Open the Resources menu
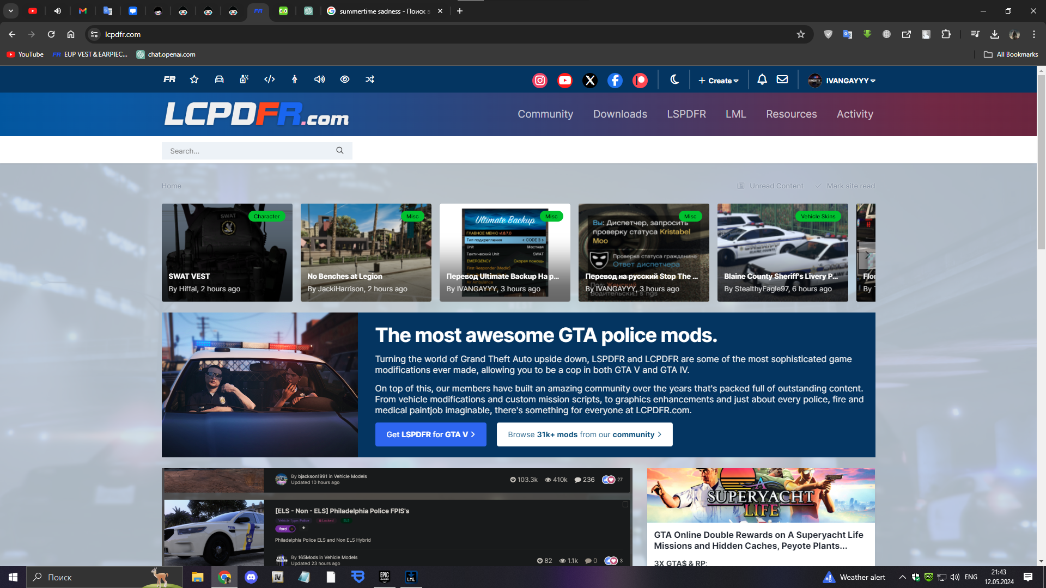The height and width of the screenshot is (588, 1046). (x=792, y=114)
